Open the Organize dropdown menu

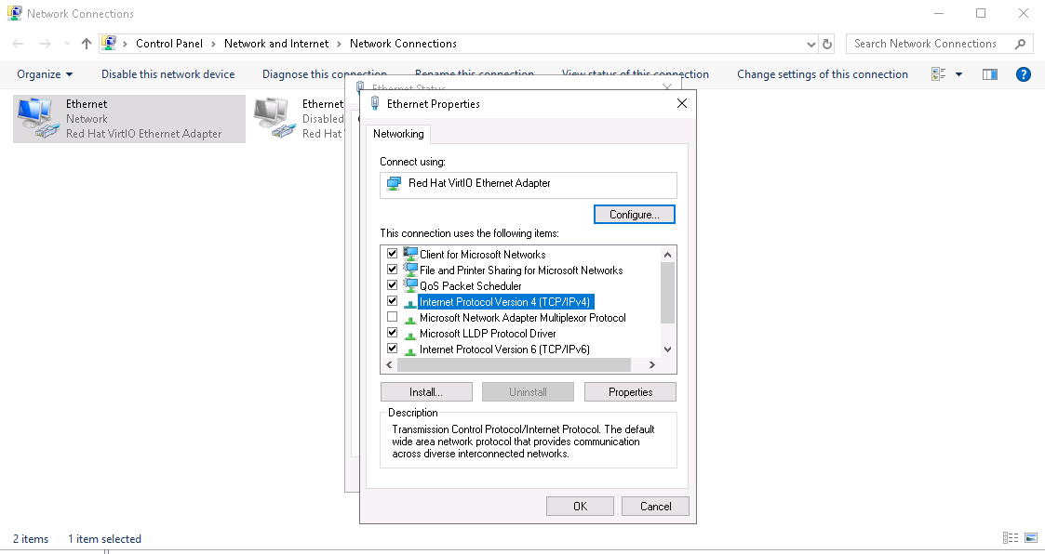coord(45,74)
